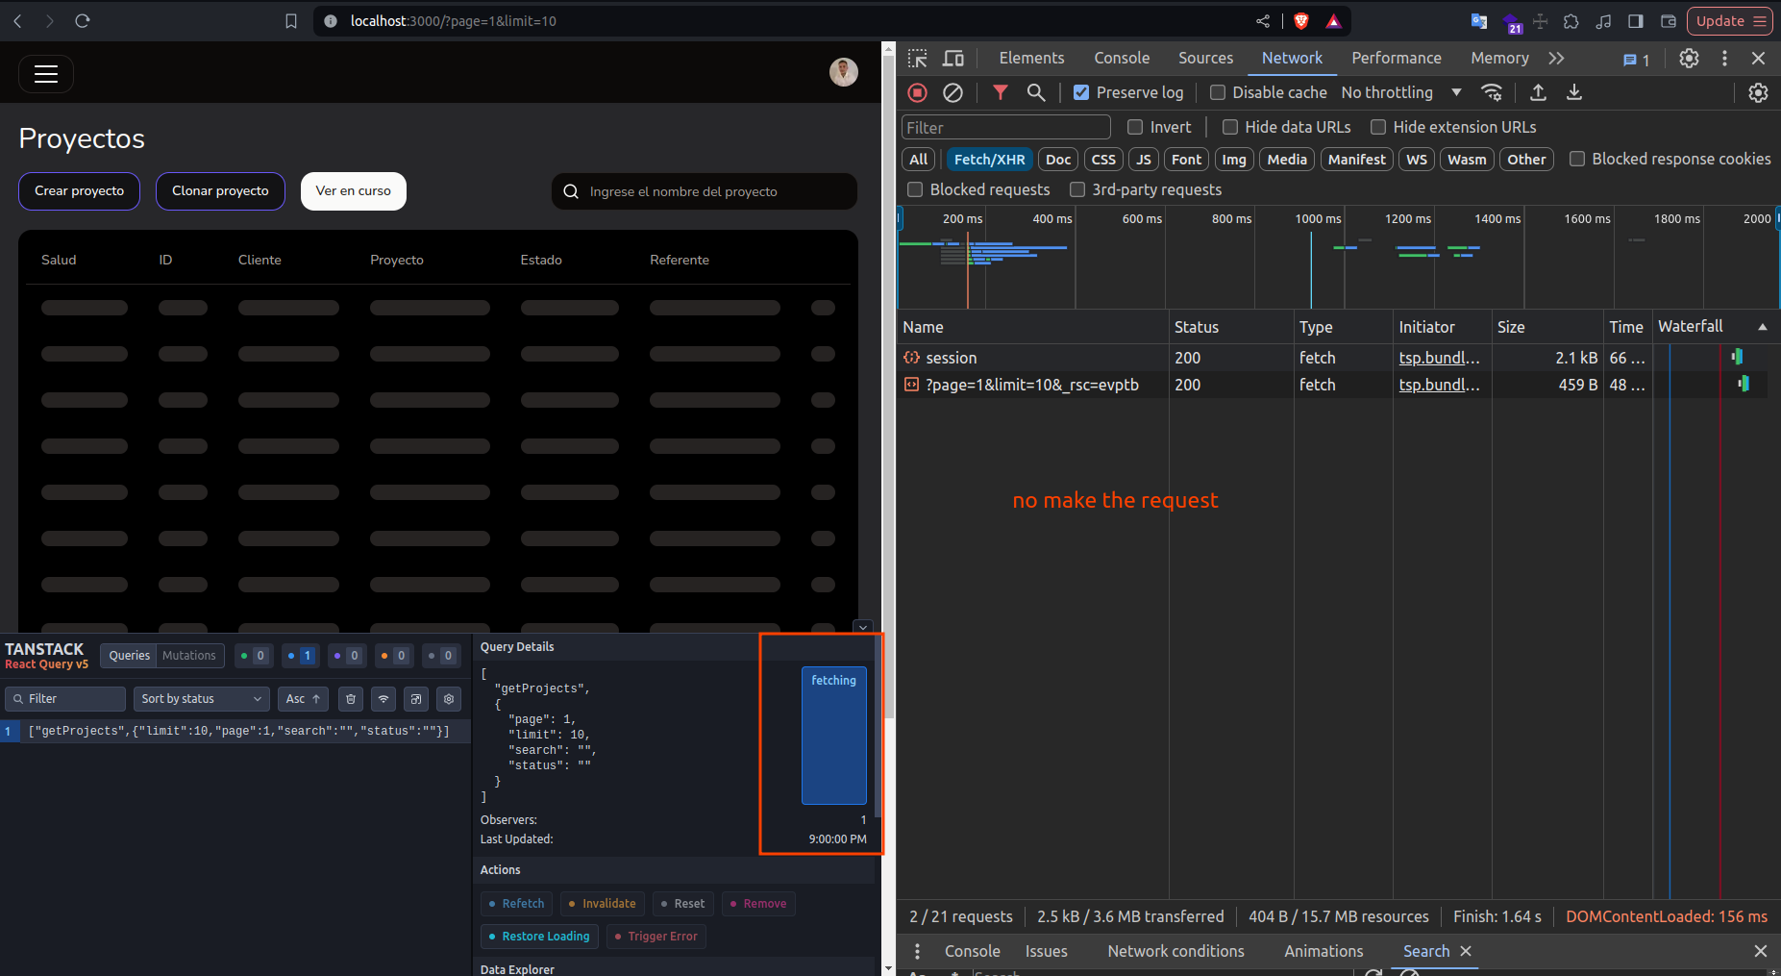Stop recording the network log
This screenshot has width=1781, height=976.
click(x=918, y=92)
